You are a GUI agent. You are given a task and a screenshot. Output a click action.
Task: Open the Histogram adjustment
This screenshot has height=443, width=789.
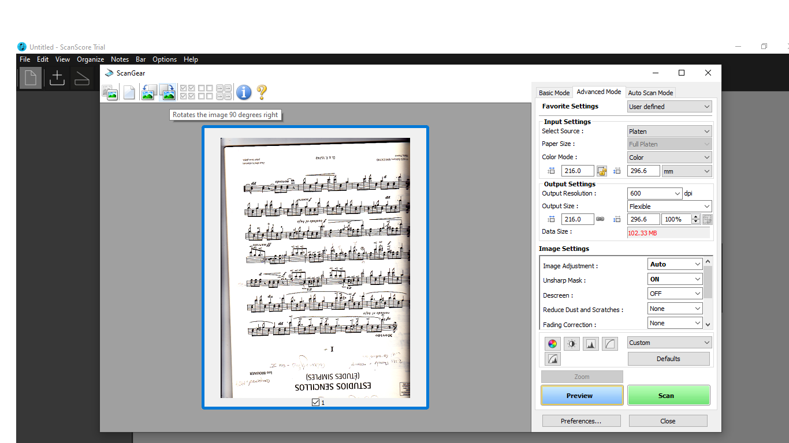[591, 344]
